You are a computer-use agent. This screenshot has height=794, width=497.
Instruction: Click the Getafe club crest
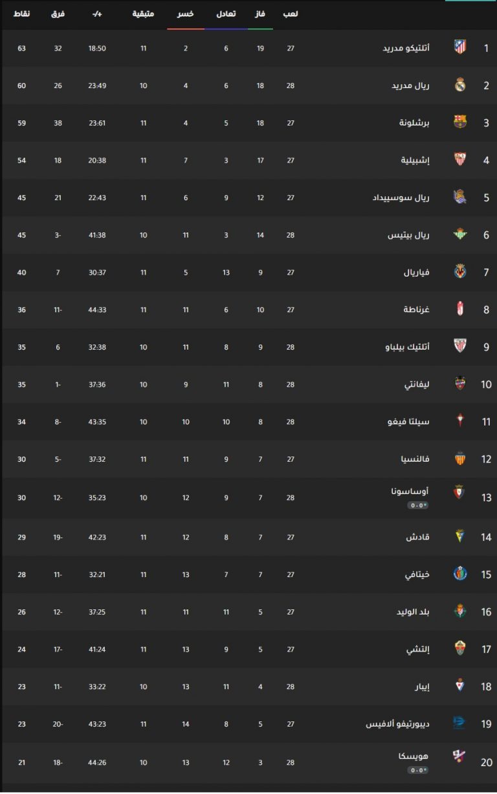pos(460,574)
